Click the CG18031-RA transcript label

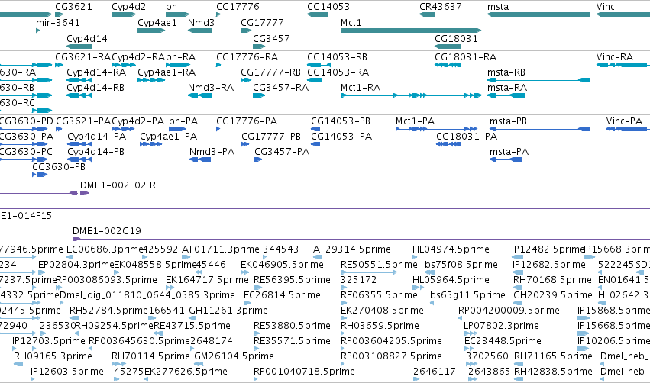465,56
